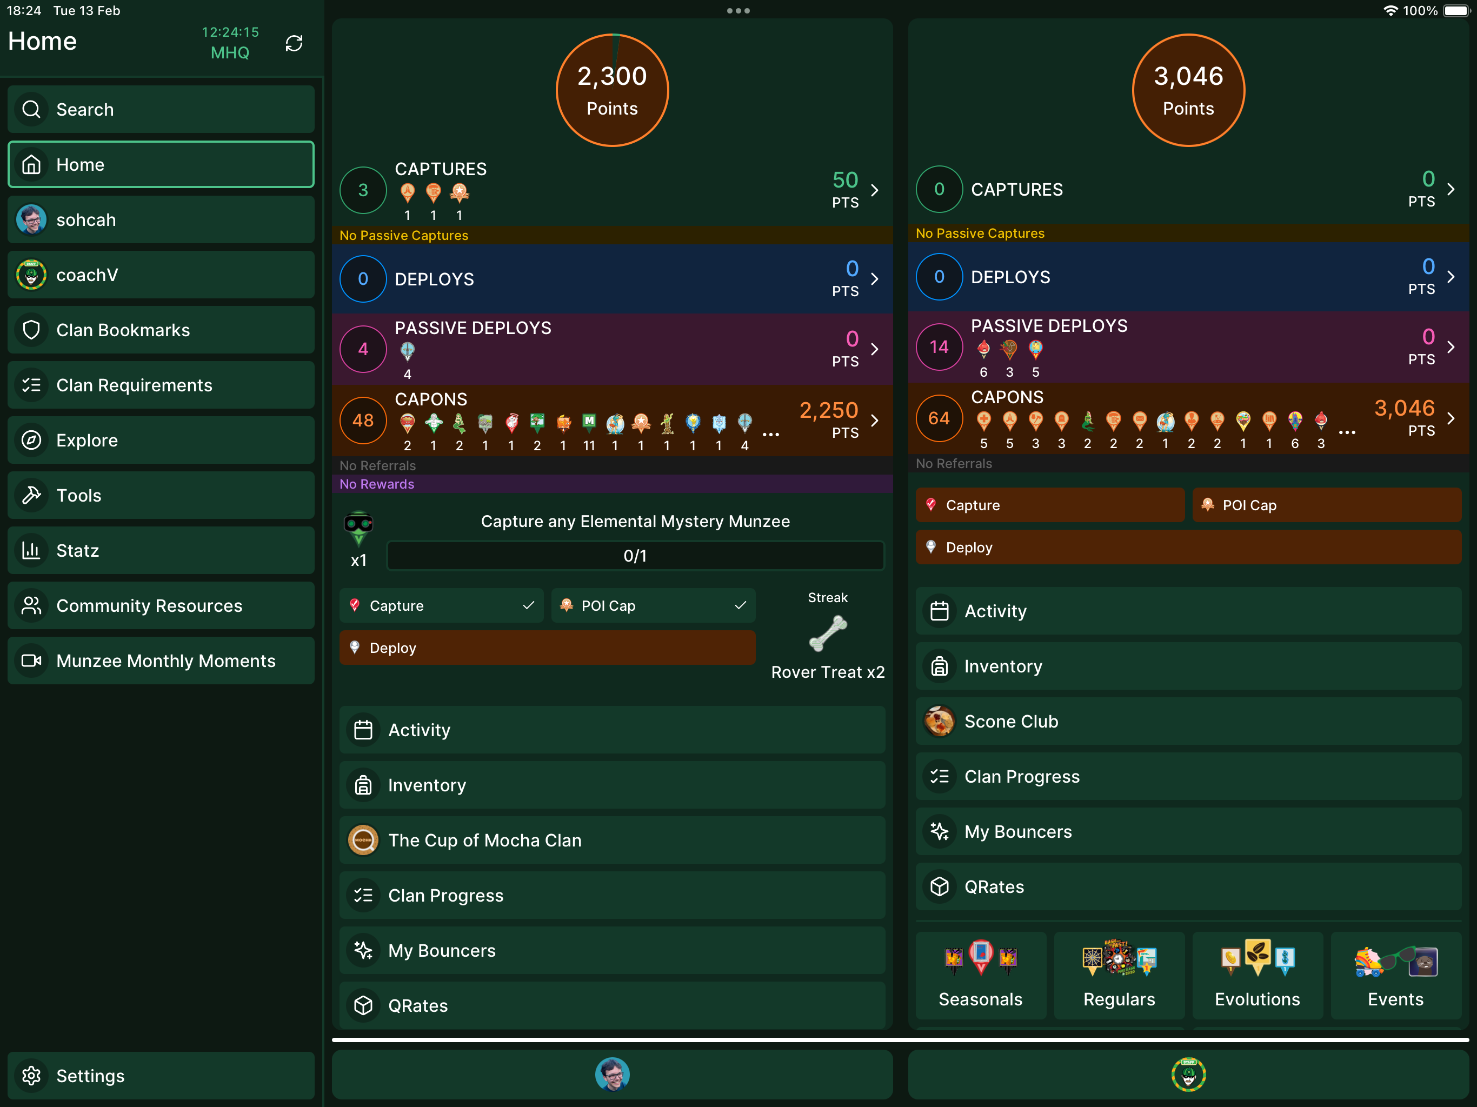Viewport: 1477px width, 1107px height.
Task: Tap the horizontal scroll indicator bar
Action: [x=900, y=1039]
